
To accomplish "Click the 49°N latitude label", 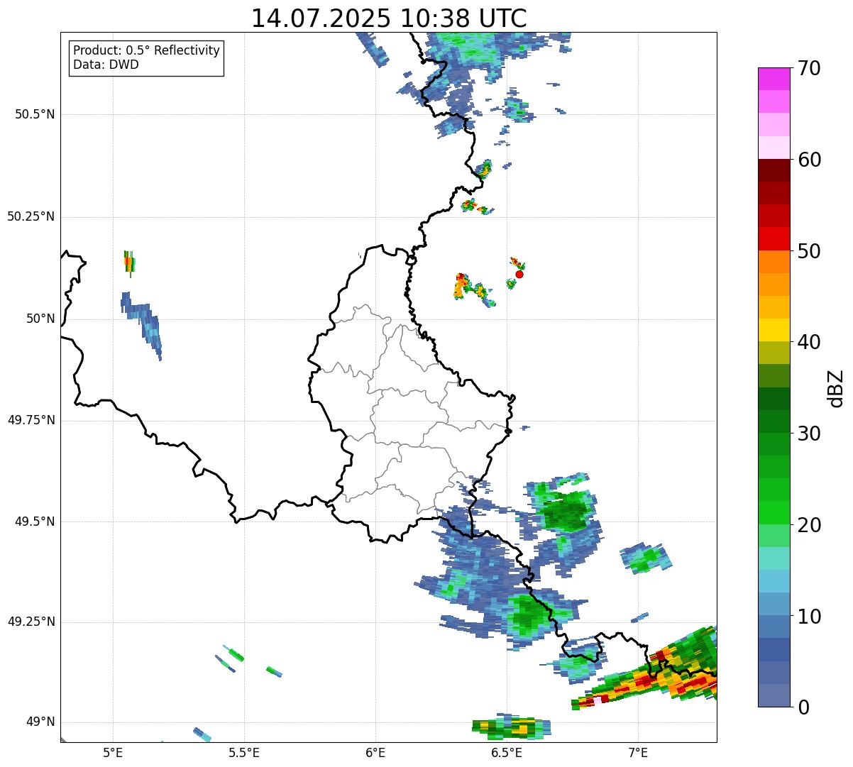I will tap(40, 722).
